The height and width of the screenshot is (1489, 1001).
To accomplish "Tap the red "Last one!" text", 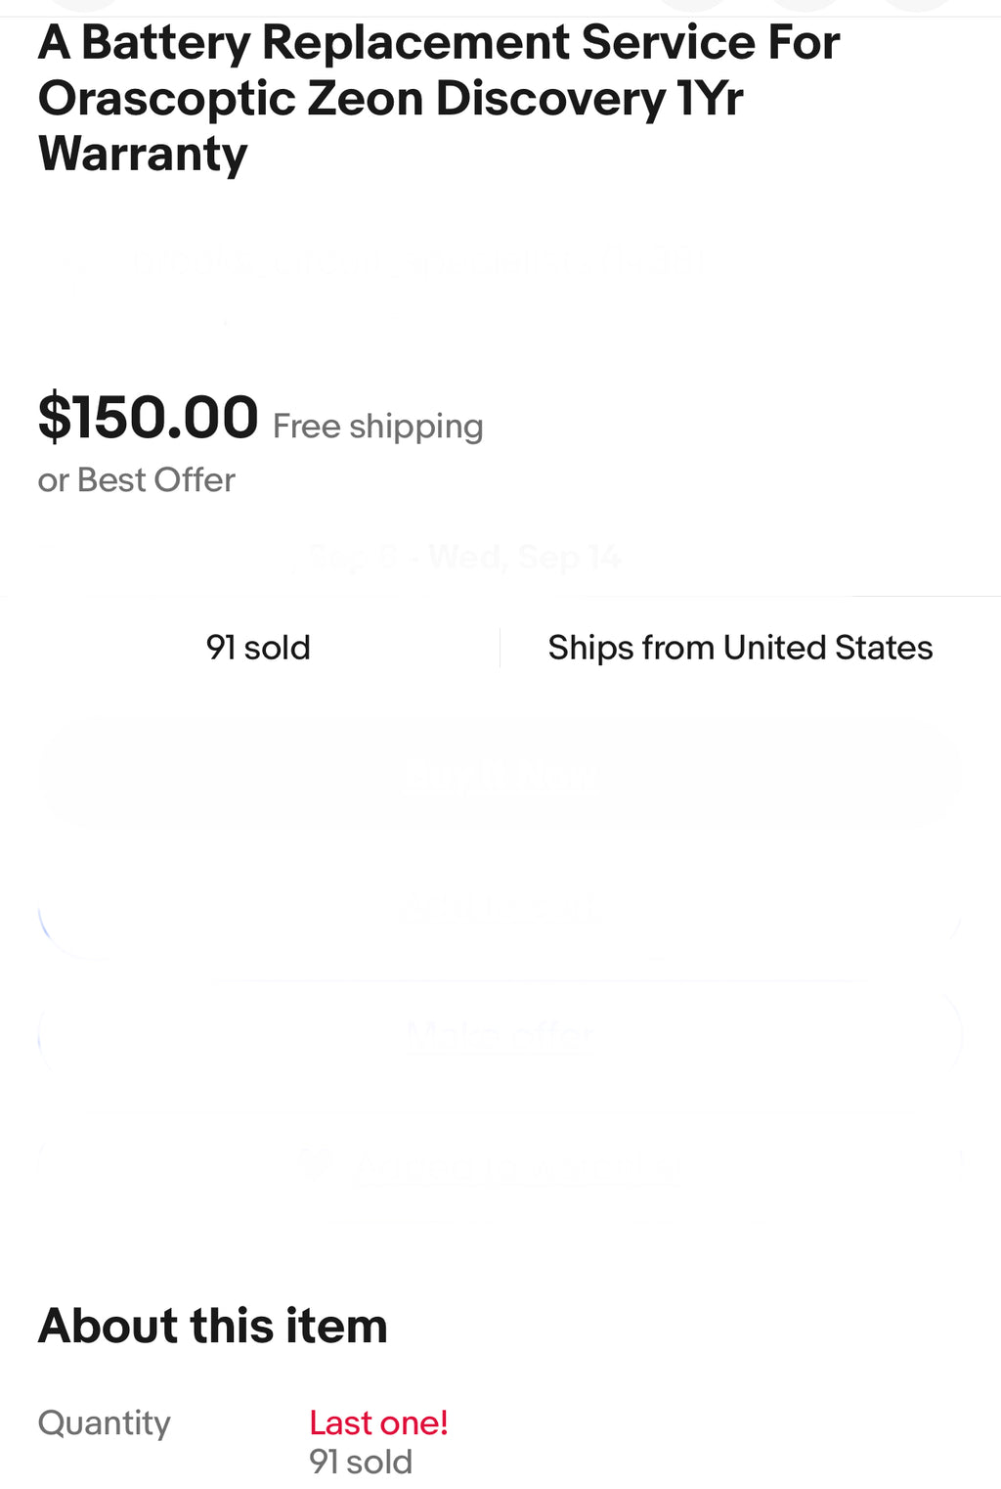I will click(x=378, y=1422).
